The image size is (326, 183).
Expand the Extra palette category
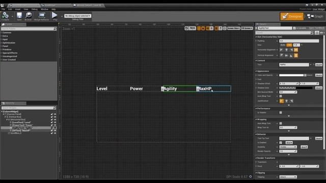(x=5, y=36)
